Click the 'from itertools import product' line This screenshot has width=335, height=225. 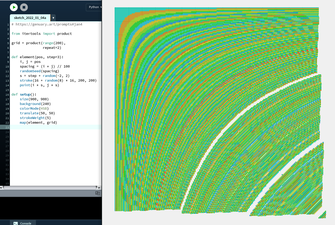tap(42, 34)
